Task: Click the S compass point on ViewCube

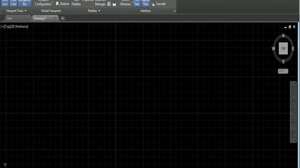Action: coord(283,62)
